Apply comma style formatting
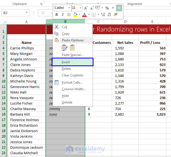Viewport: 171px width, 157px height. pos(113,8)
